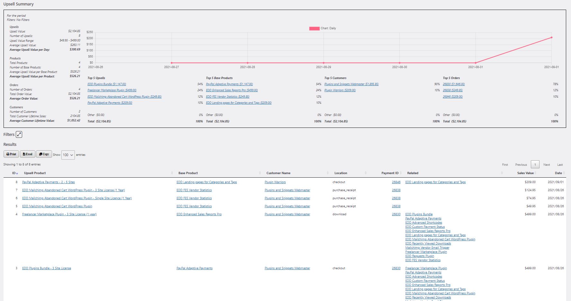Image resolution: width=571 pixels, height=301 pixels.
Task: Select the 2021/09/01 date cell
Action: (556, 182)
